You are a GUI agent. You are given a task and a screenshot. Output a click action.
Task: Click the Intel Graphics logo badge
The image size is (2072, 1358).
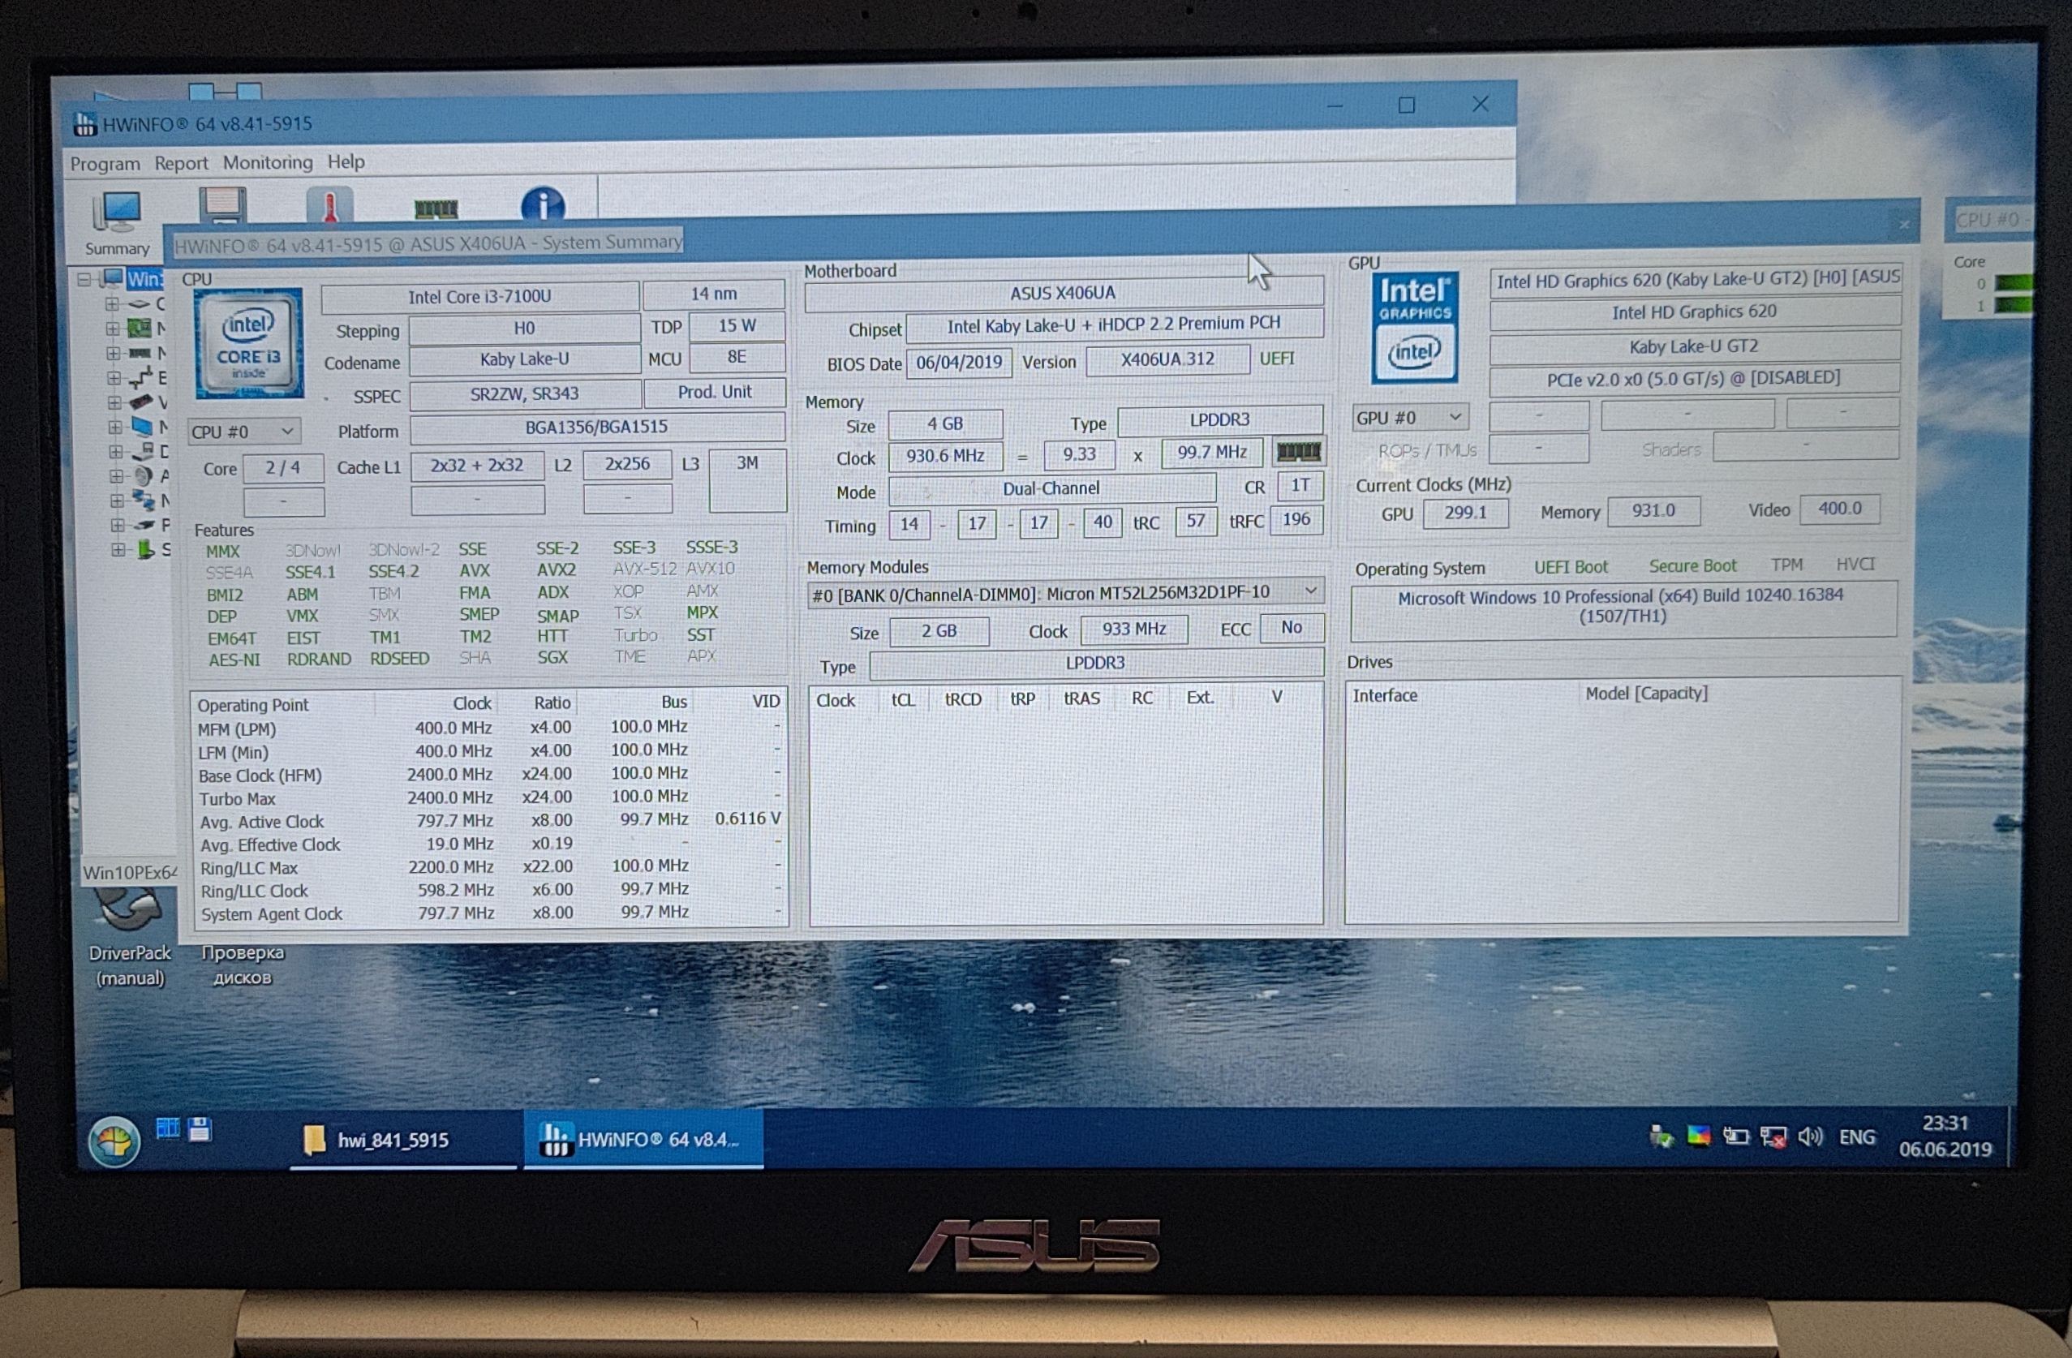pyautogui.click(x=1415, y=329)
